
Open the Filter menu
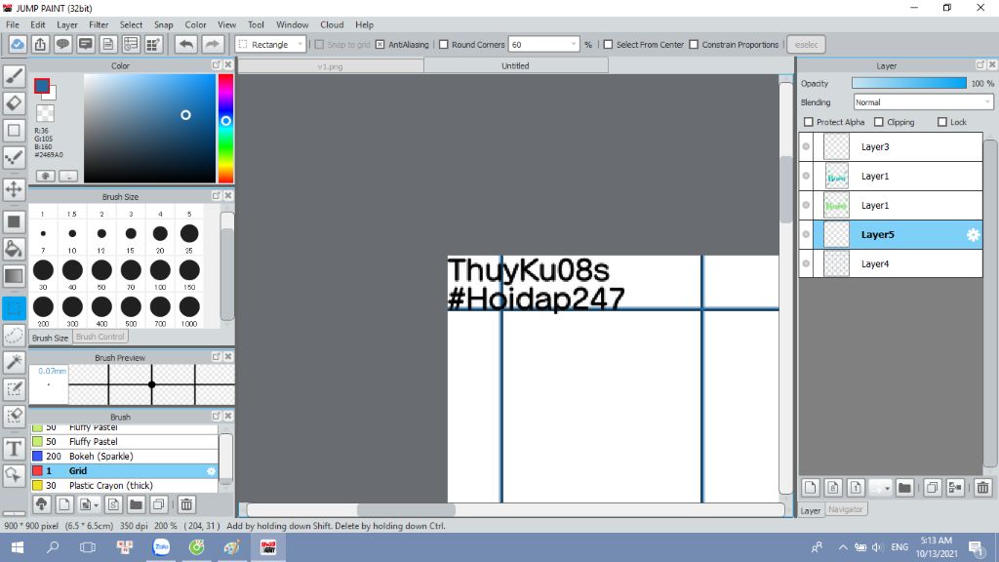[x=99, y=24]
